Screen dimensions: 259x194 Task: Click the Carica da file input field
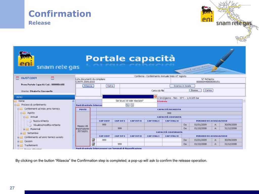176,90
